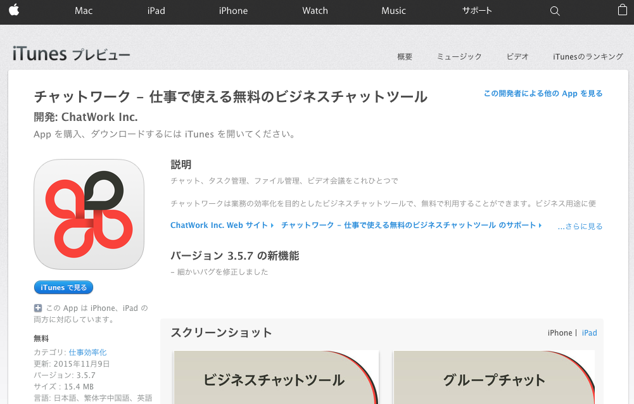The image size is (634, 404).
Task: Click the スクリーンショット heading
Action: pos(221,332)
